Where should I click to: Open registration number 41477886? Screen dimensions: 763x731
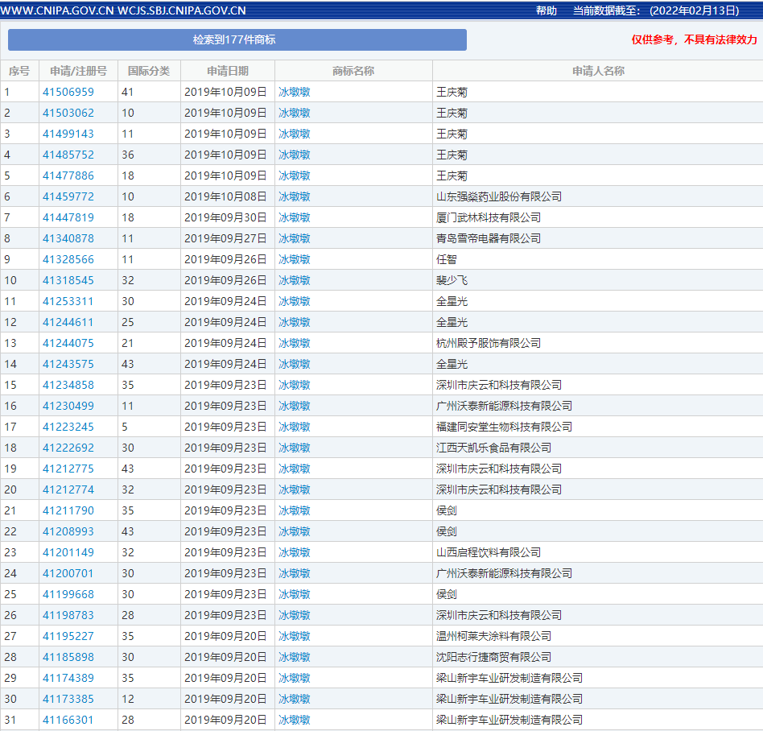pos(68,176)
